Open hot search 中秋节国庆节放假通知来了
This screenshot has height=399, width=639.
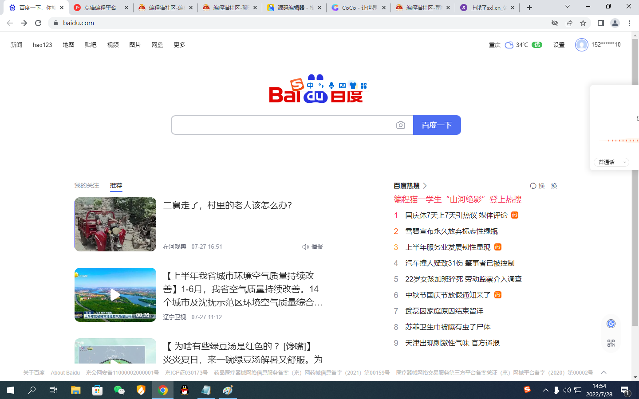(448, 295)
